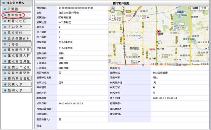Click the 监督发案记录 sidebar button
This screenshot has width=211, height=130.
click(x=16, y=73)
